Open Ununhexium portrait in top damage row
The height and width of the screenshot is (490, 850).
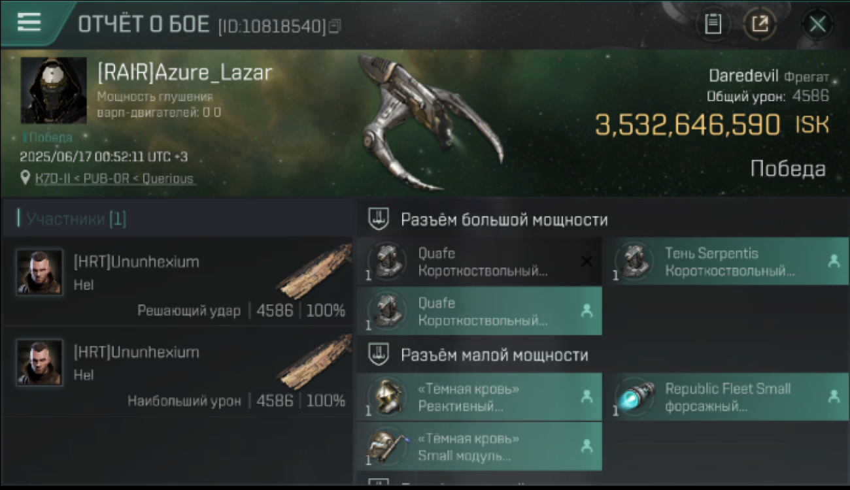point(40,363)
